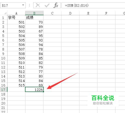125x113 pixels.
Task: Click score cell with value 82
Action: click(34, 63)
